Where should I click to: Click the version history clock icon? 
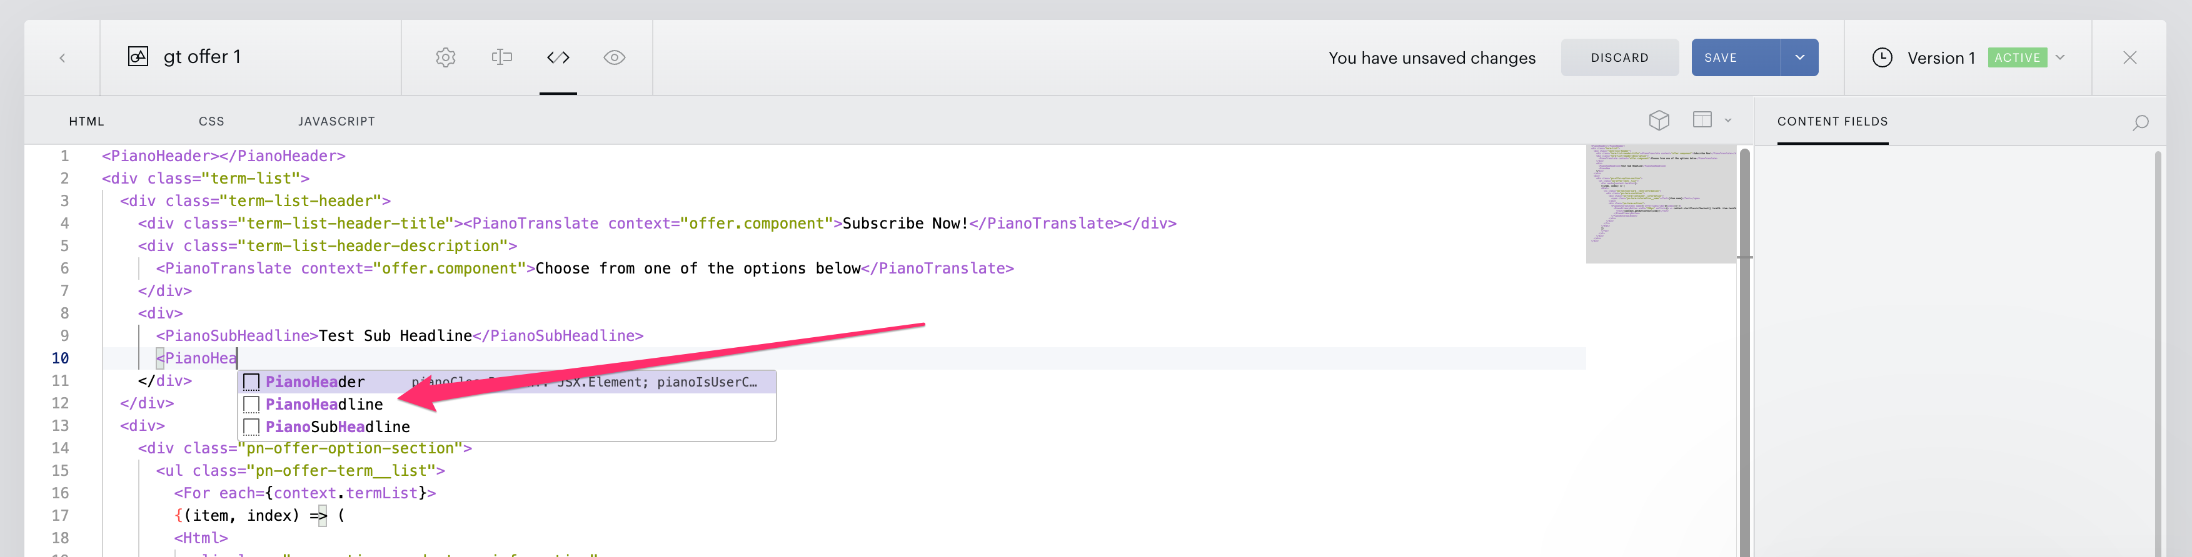(x=1883, y=58)
